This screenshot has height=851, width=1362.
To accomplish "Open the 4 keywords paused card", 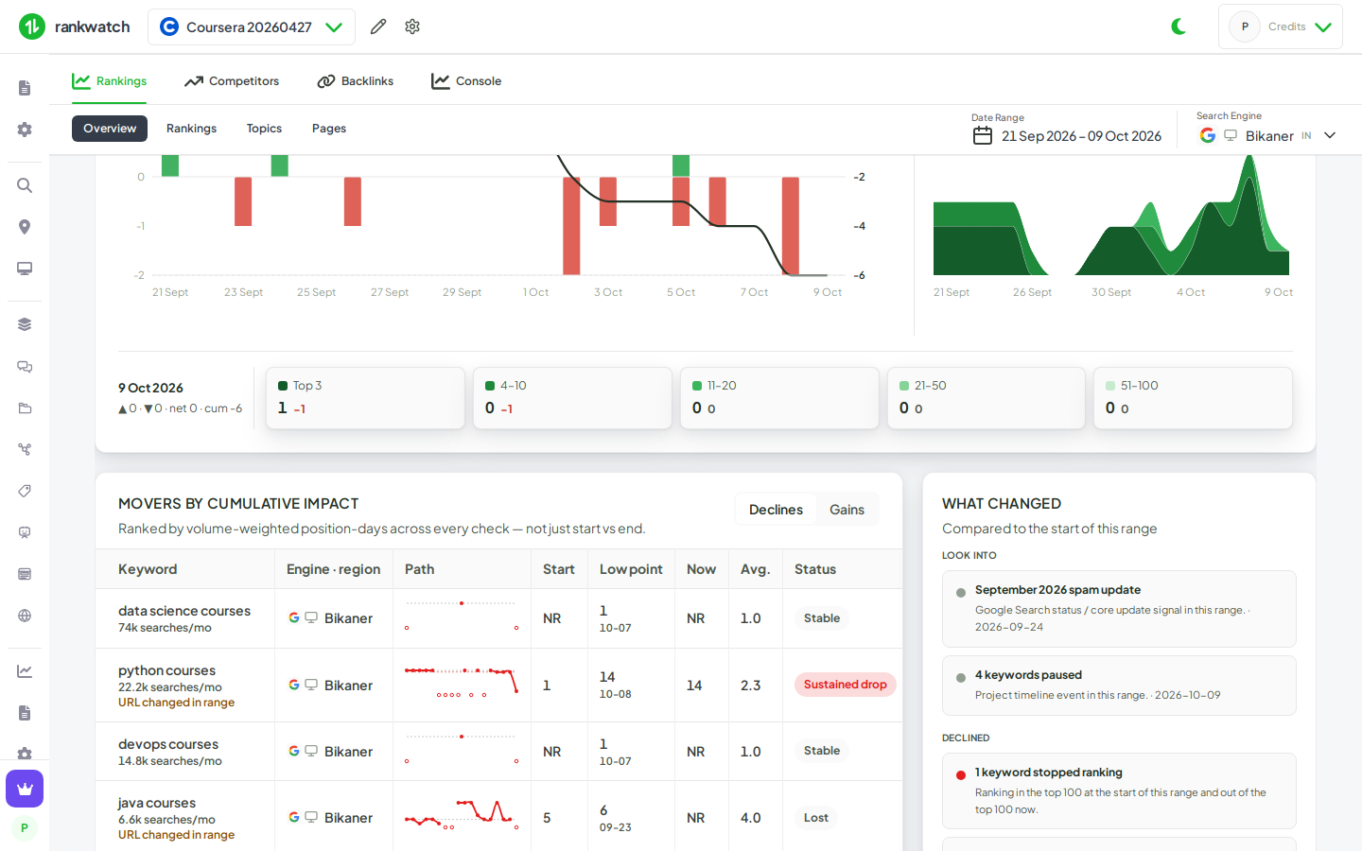I will click(x=1119, y=686).
